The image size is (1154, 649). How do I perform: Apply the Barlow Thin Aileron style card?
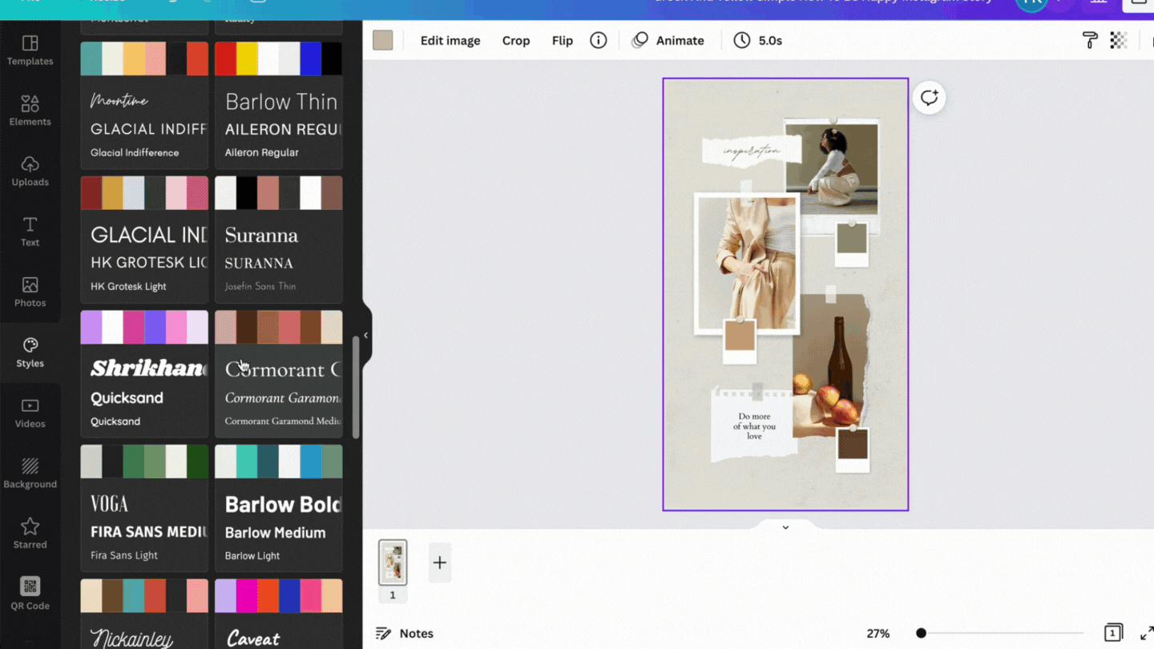(x=279, y=105)
